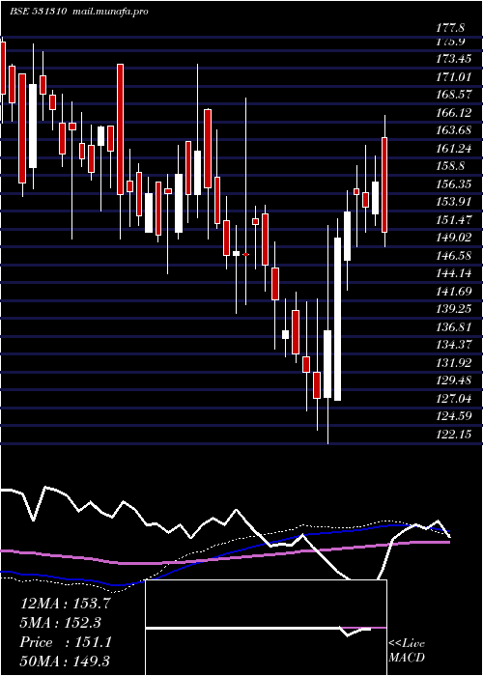Select the 127.04 price axis label
The width and height of the screenshot is (483, 676).
[454, 399]
